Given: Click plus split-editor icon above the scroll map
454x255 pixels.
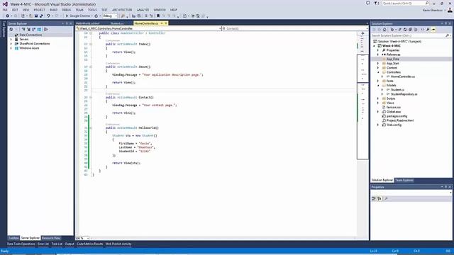Looking at the screenshot, I should click(362, 33).
